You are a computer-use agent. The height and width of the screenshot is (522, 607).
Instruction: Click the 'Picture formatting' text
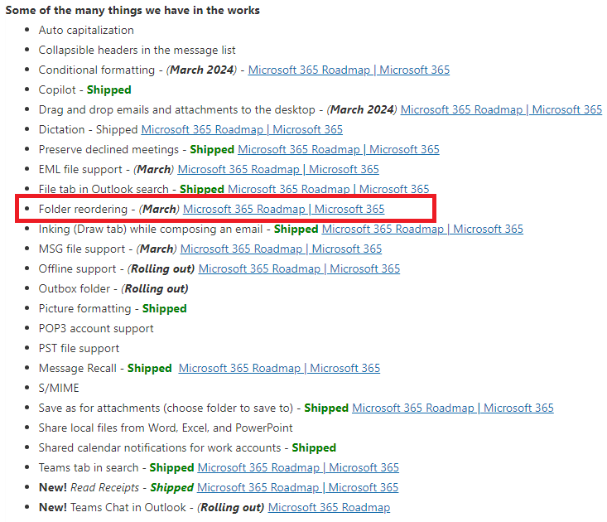coord(85,308)
